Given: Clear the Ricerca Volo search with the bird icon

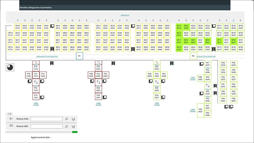Looking at the screenshot, I should click(x=74, y=119).
